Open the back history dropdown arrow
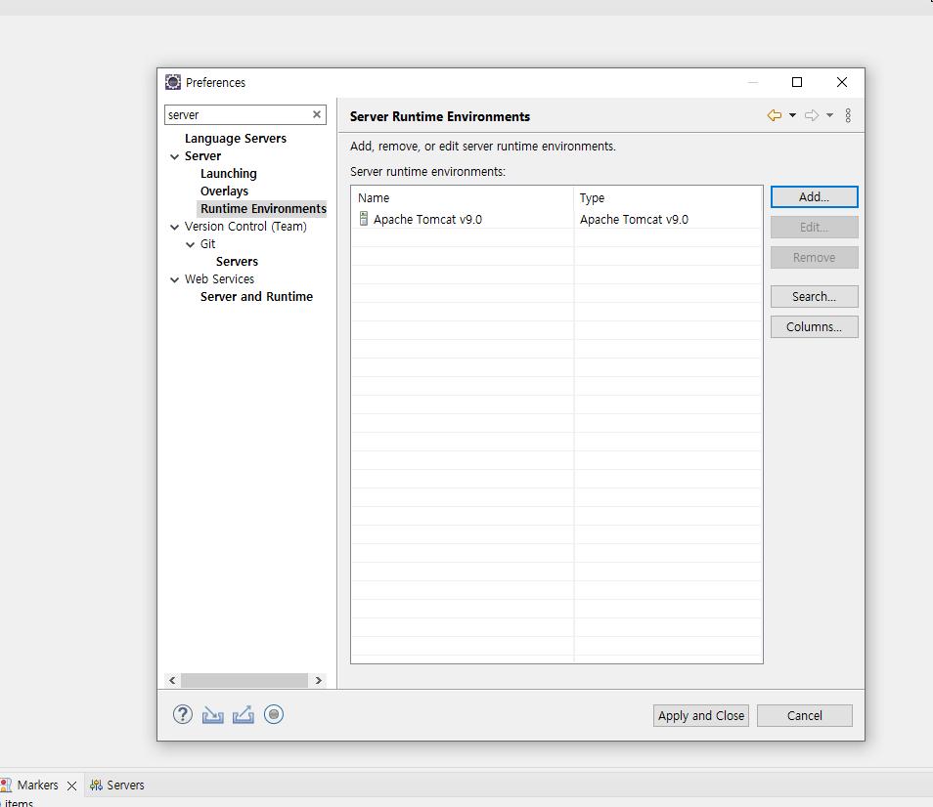This screenshot has width=933, height=807. 792,115
